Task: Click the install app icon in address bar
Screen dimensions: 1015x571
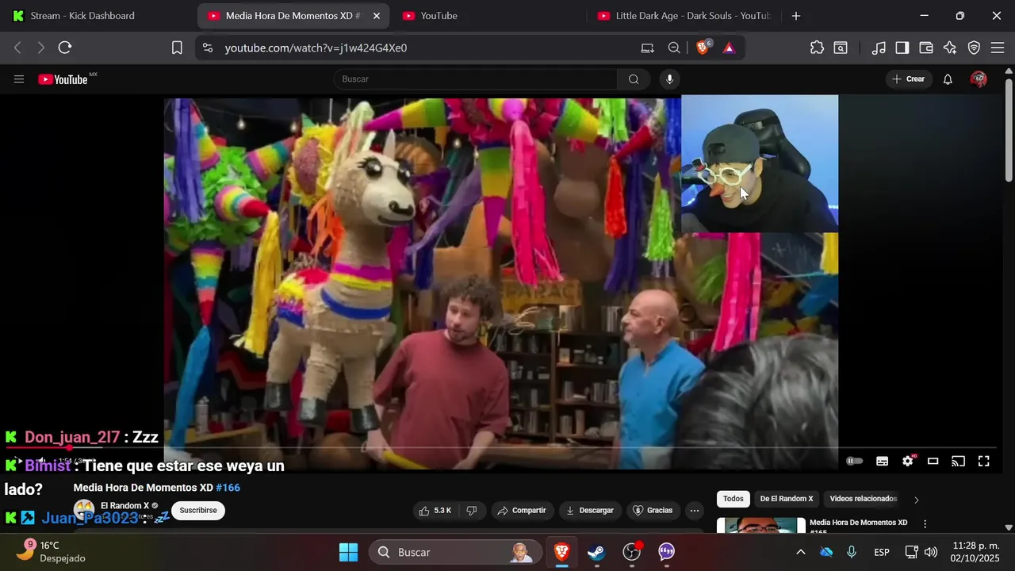Action: coord(648,48)
